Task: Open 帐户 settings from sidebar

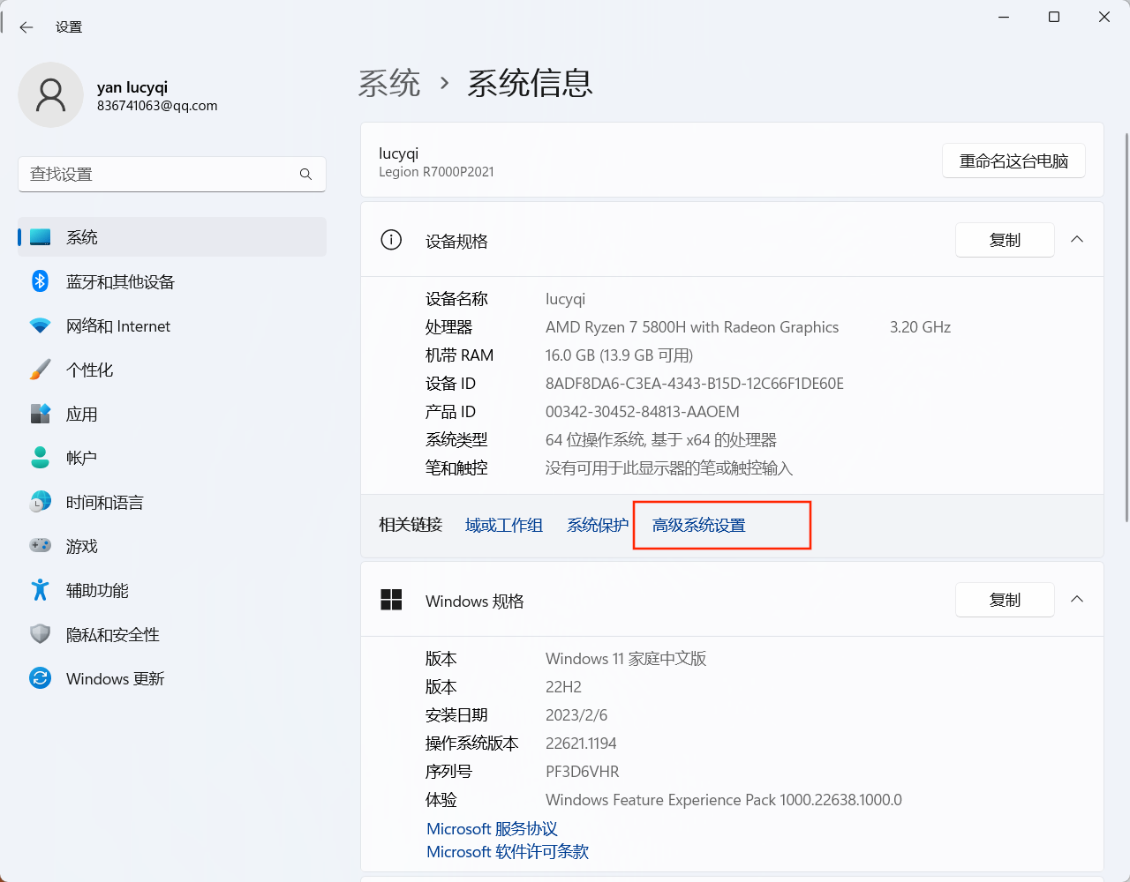Action: pyautogui.click(x=79, y=457)
